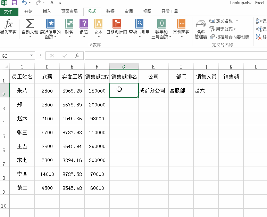Click the Trace Precedents icon at ribbon edge
267x217 pixels.
pyautogui.click(x=259, y=21)
